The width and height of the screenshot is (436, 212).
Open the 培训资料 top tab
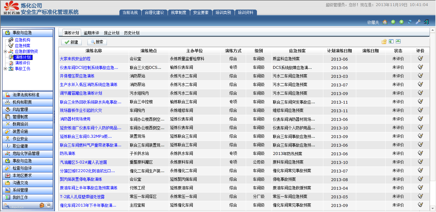(245, 13)
